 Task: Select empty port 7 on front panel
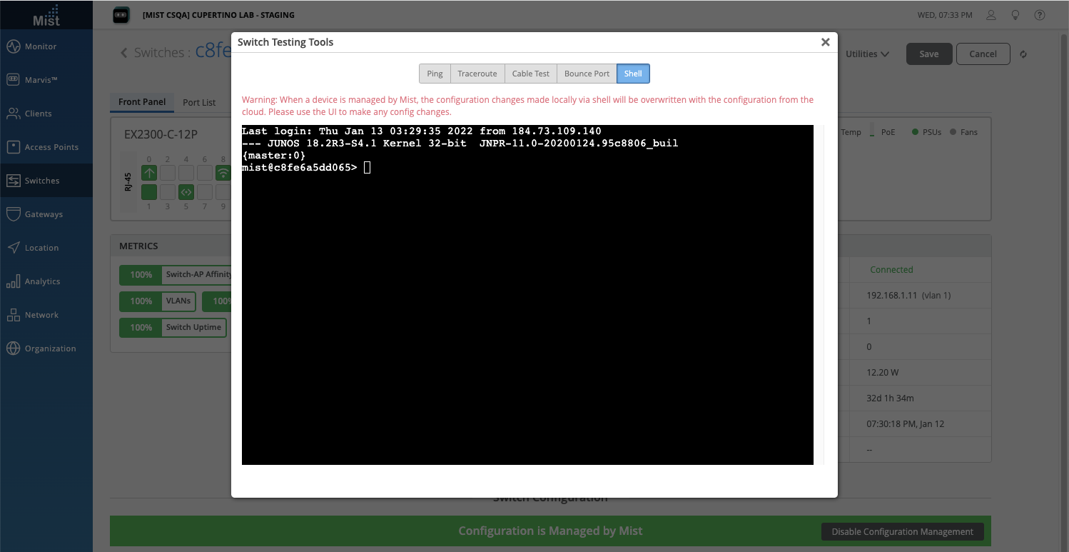(x=205, y=191)
